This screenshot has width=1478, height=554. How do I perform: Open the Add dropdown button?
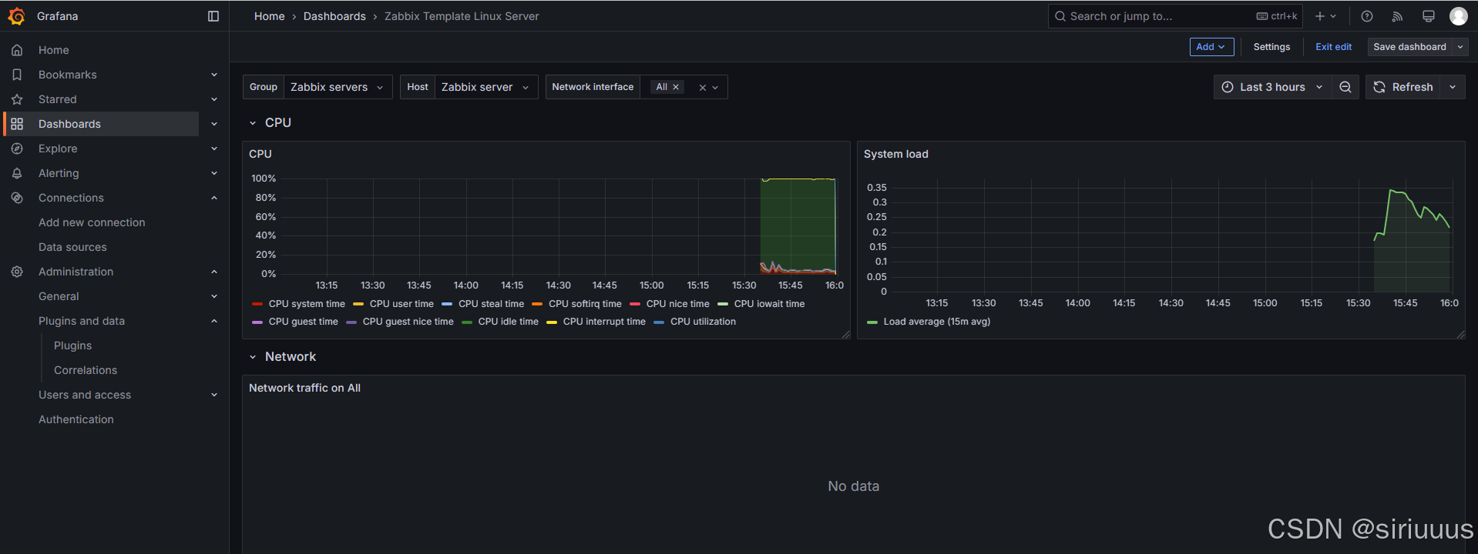[1211, 47]
